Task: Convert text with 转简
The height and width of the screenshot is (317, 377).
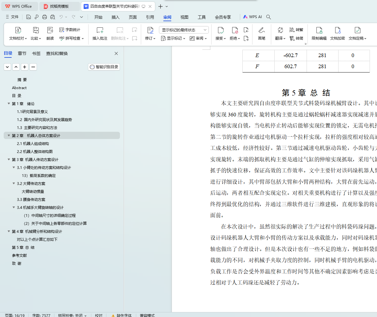Action: click(x=296, y=38)
